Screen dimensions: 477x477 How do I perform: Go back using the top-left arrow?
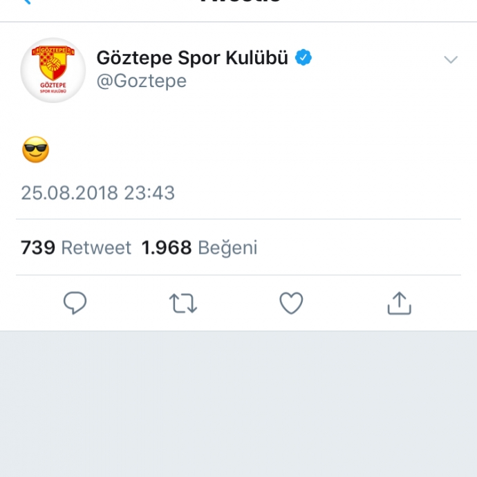click(27, 1)
